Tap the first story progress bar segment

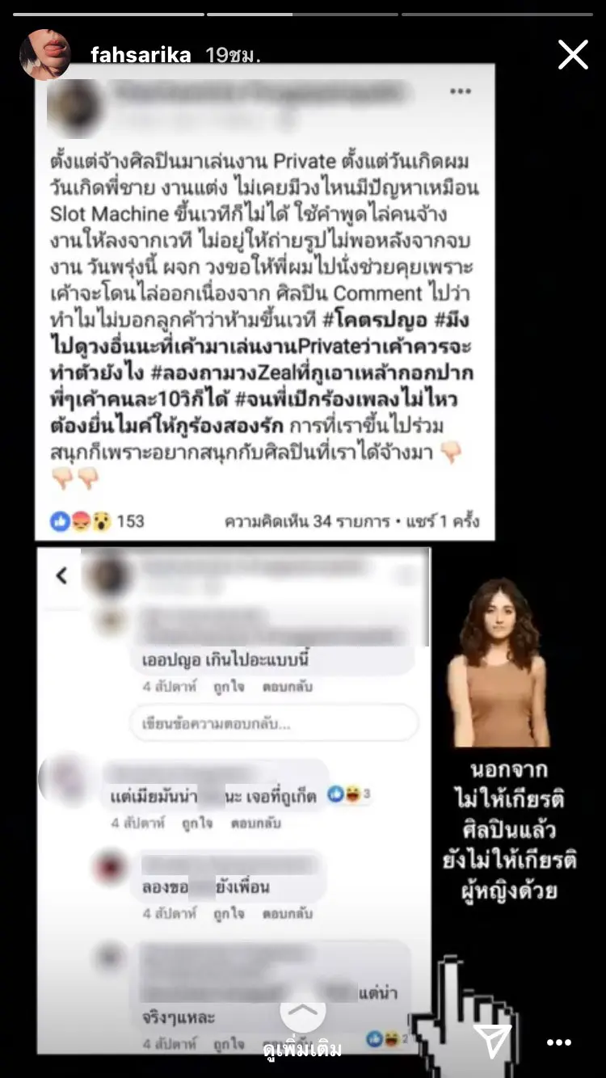pyautogui.click(x=108, y=14)
